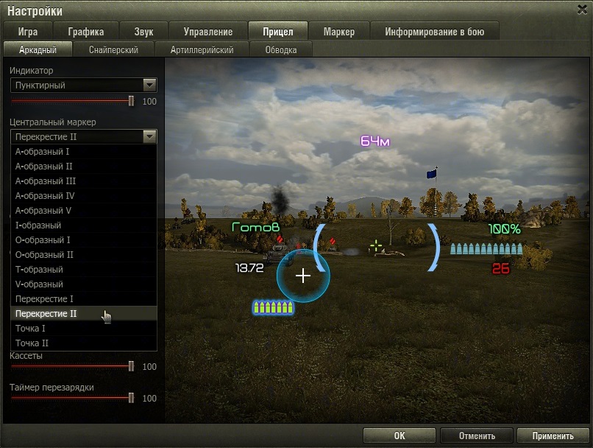Pick О-образный II from dropdown
Viewport: 593px width, 448px height.
coord(84,255)
